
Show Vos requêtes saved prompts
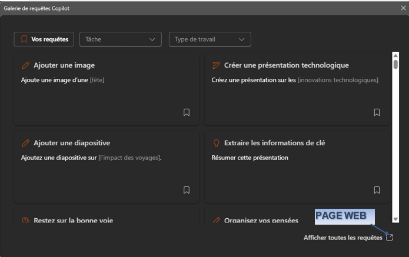click(x=44, y=39)
